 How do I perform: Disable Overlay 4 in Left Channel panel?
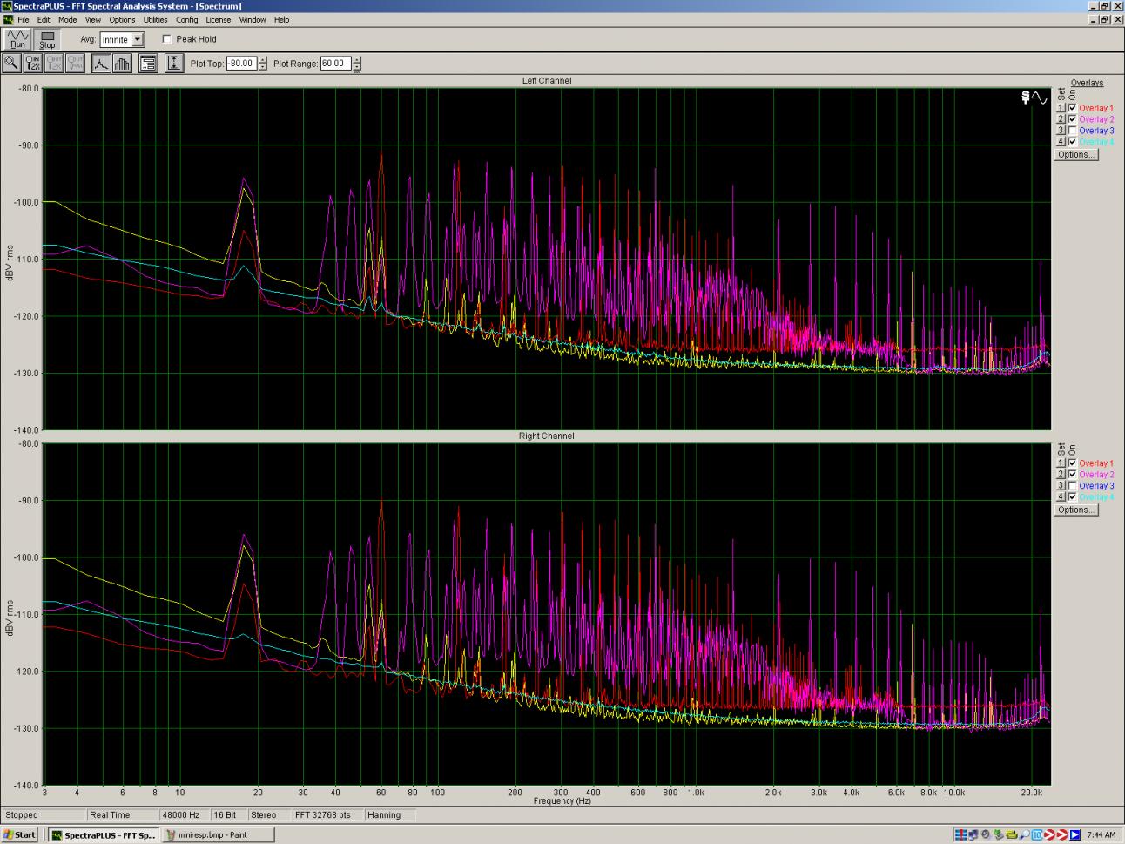tap(1073, 142)
